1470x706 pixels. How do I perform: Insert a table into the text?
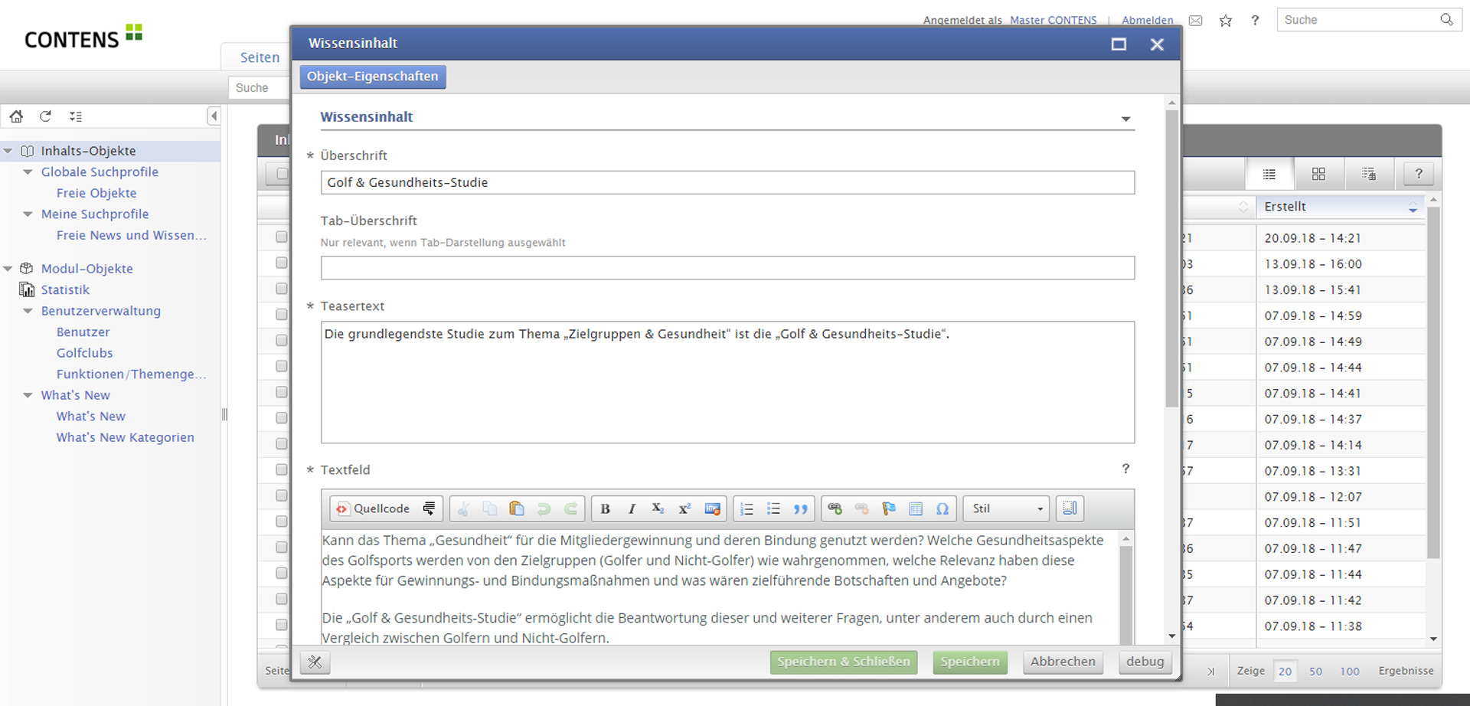pos(916,509)
